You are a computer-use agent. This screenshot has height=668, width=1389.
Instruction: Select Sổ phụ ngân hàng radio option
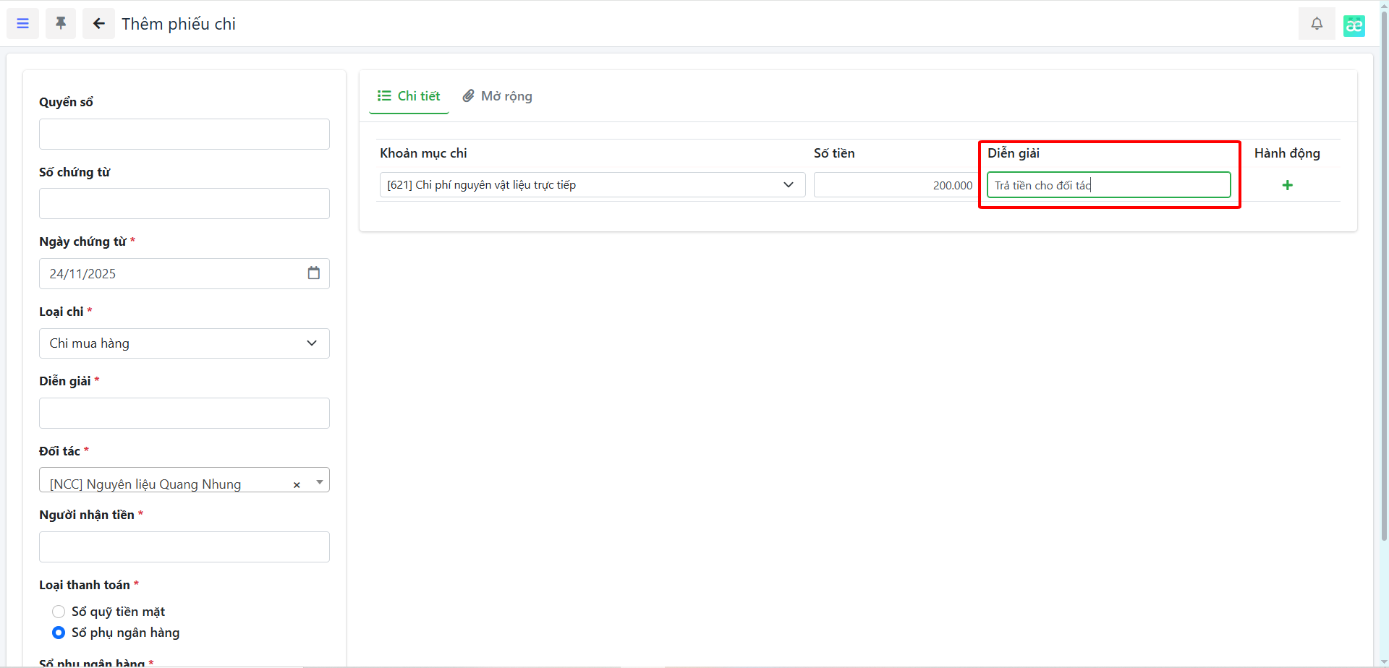[x=59, y=633]
